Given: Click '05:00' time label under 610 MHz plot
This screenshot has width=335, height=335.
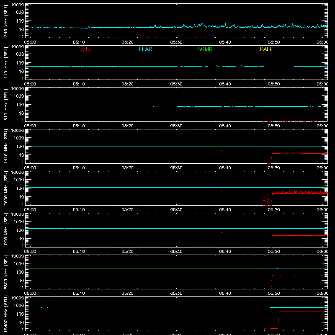Looking at the screenshot, I should [30, 126].
